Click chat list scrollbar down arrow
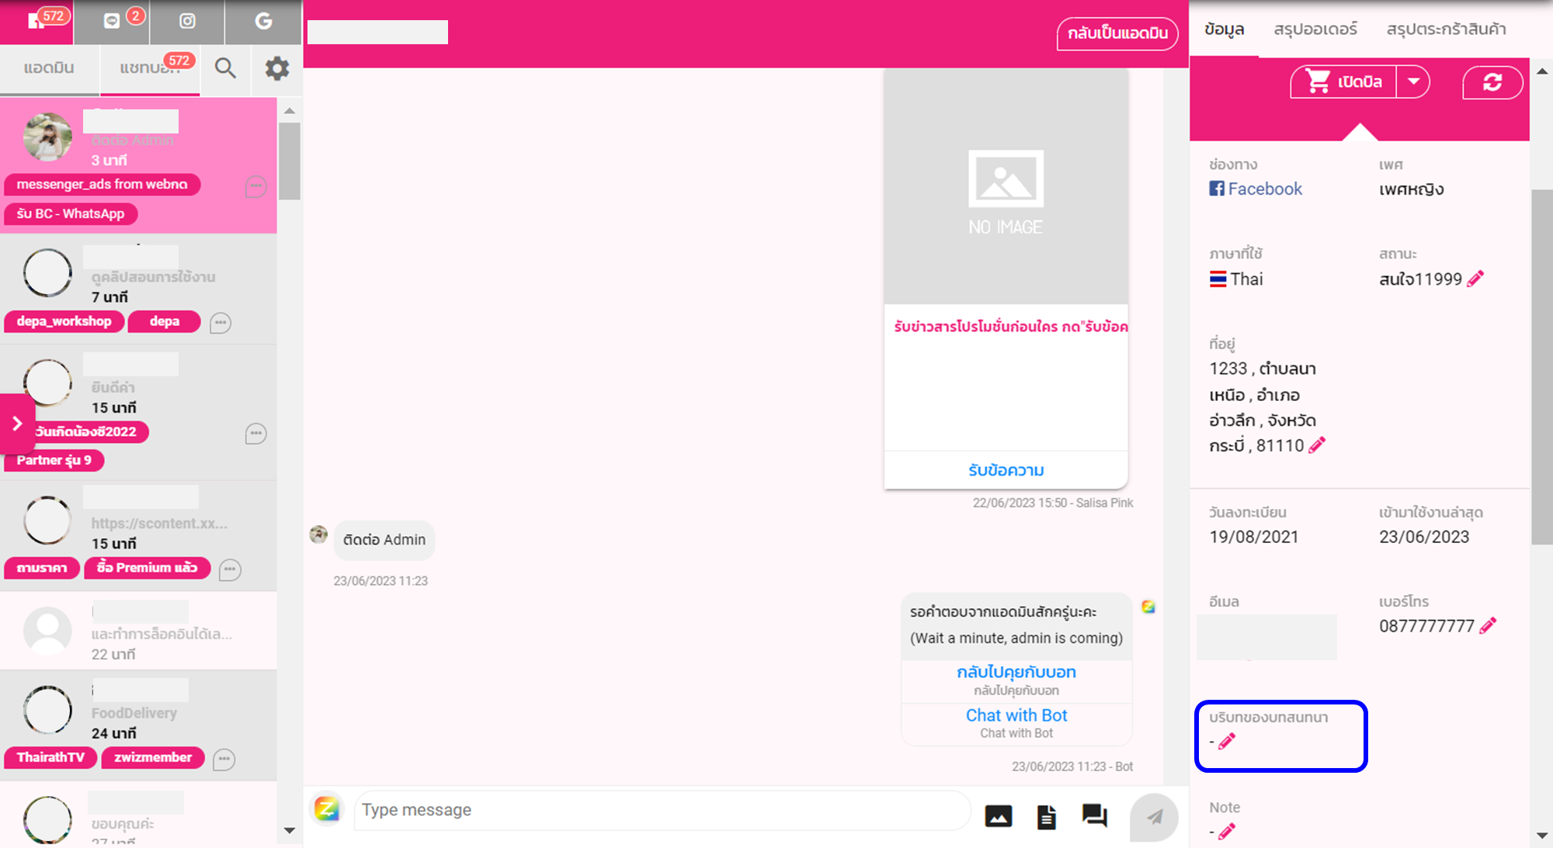The image size is (1553, 848). pos(290,830)
